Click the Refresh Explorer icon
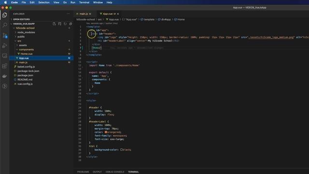 [x=65, y=24]
